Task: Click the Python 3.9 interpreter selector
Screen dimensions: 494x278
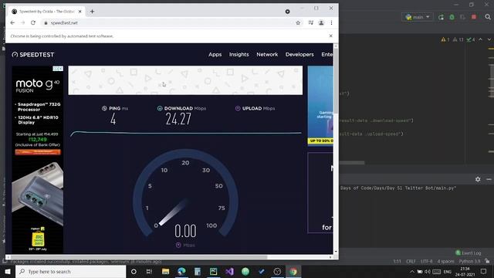Action: [470, 261]
